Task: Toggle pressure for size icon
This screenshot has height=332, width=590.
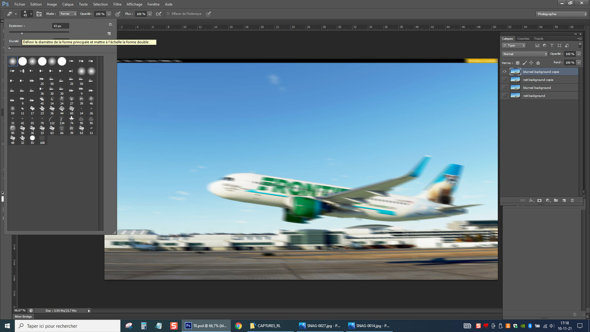Action: click(208, 14)
